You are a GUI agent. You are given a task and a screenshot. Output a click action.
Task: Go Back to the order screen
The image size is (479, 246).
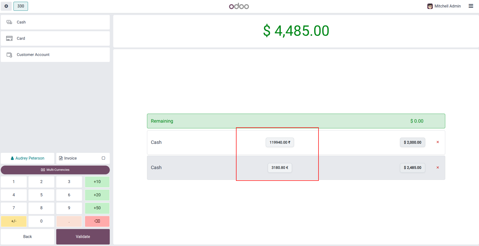tap(27, 237)
